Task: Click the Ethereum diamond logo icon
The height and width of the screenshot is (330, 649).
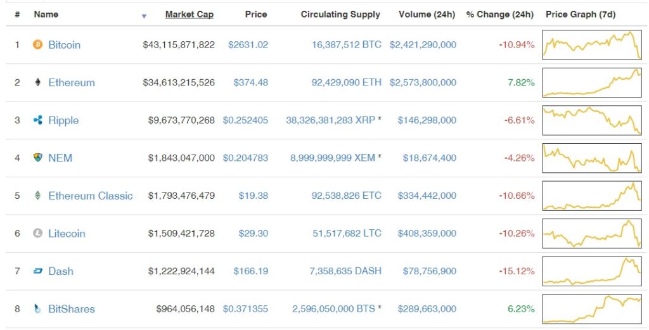Action: click(37, 82)
